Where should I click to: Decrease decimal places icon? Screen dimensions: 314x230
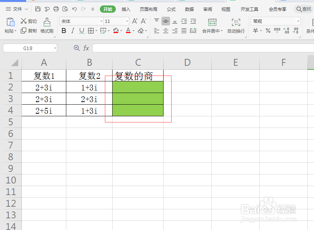pos(295,31)
